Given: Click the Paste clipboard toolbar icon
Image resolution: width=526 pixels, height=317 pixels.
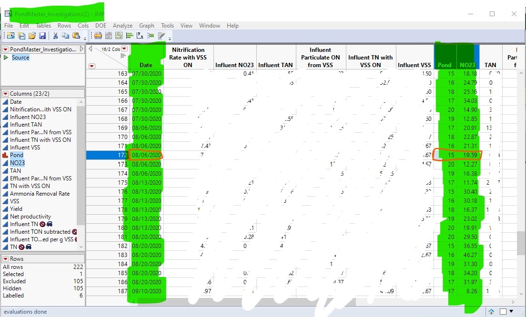Looking at the screenshot, I should pyautogui.click(x=76, y=36).
